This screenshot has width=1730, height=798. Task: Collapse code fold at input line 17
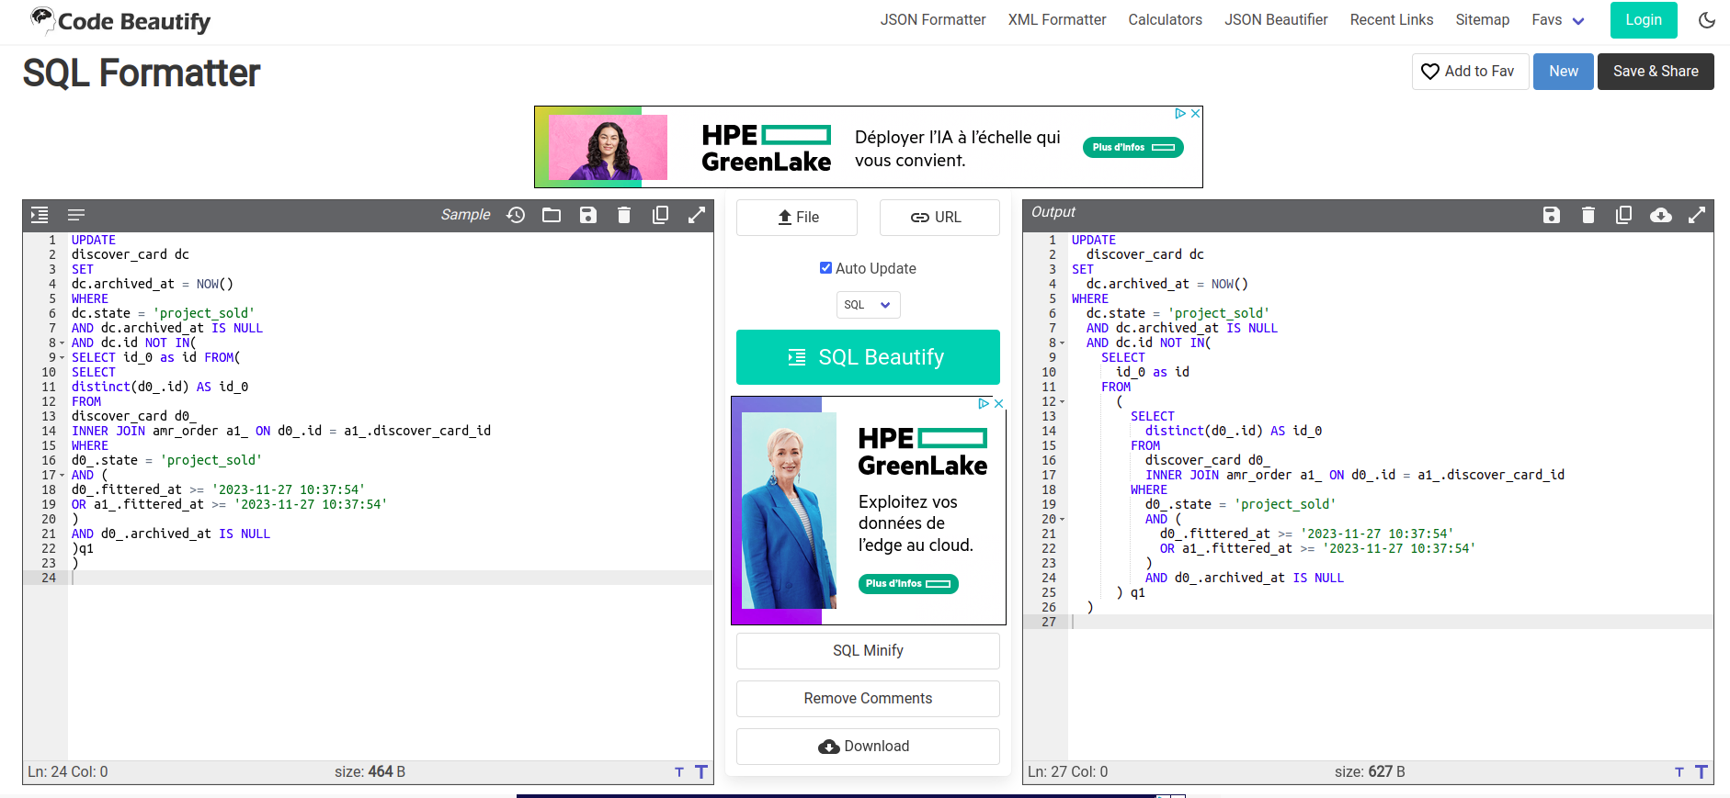[62, 476]
